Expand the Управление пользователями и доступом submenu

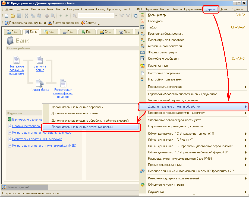246,113
